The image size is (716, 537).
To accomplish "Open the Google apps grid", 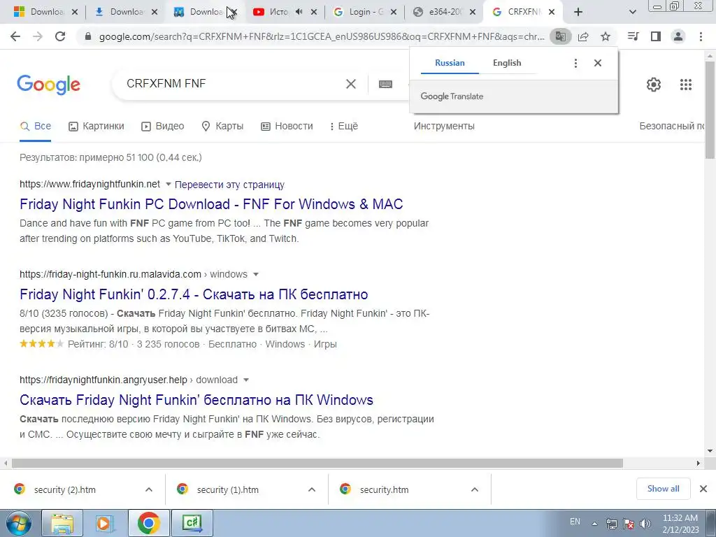I will 686,85.
